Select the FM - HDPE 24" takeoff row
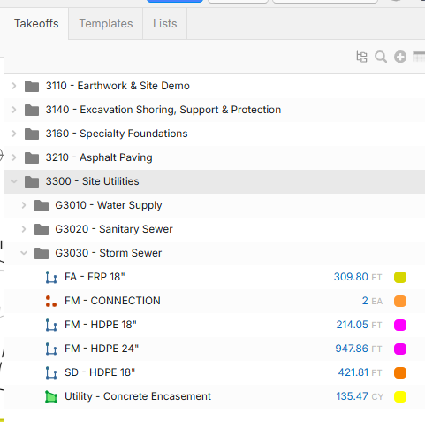The height and width of the screenshot is (422, 425). tap(215, 349)
